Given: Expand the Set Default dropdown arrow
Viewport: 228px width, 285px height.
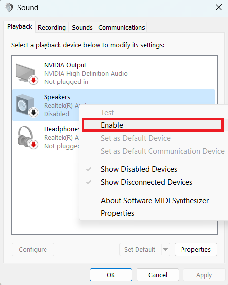Looking at the screenshot, I should point(165,249).
